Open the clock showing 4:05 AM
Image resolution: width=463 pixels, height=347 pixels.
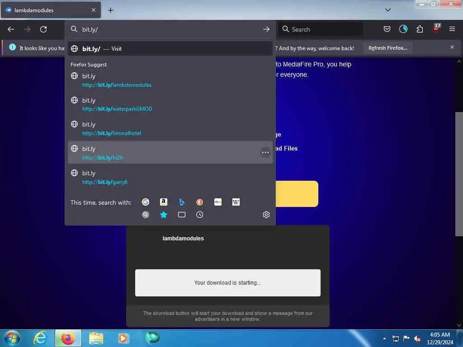(439, 338)
